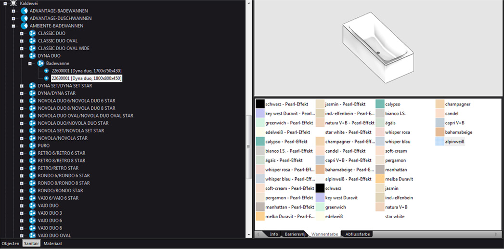Click the AMBIENTE-BADEWANNEN category icon
Viewport: 504px width, 249px height.
click(24, 26)
